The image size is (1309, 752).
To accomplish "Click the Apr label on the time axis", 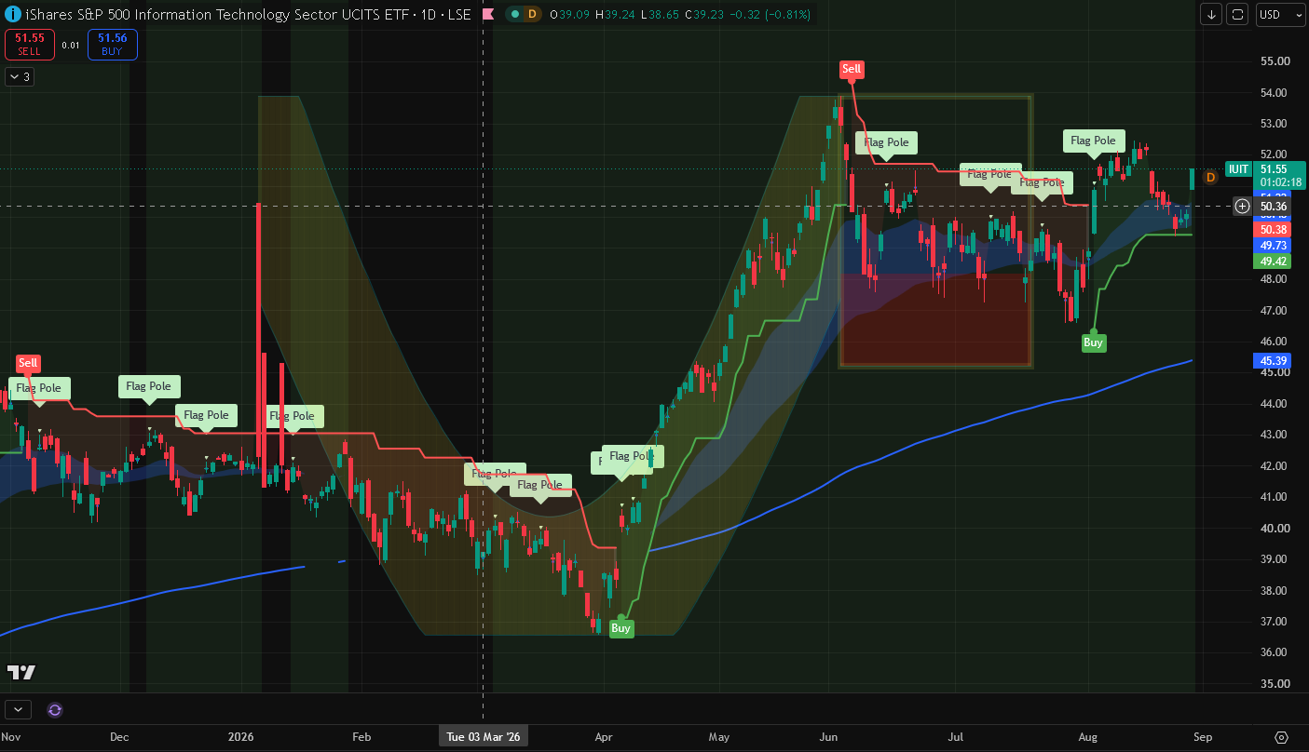I will (604, 737).
